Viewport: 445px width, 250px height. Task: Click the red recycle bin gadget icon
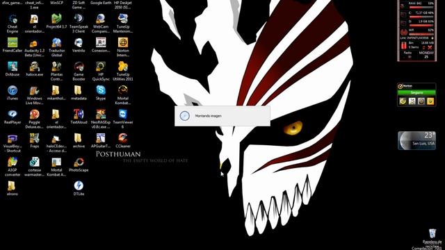[403, 45]
